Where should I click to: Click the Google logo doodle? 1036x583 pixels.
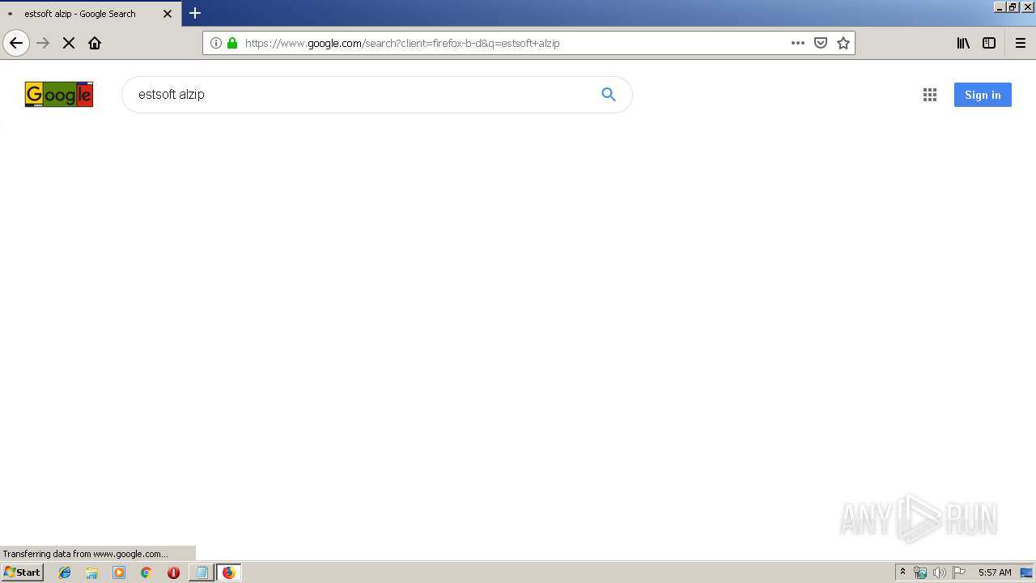pyautogui.click(x=59, y=95)
